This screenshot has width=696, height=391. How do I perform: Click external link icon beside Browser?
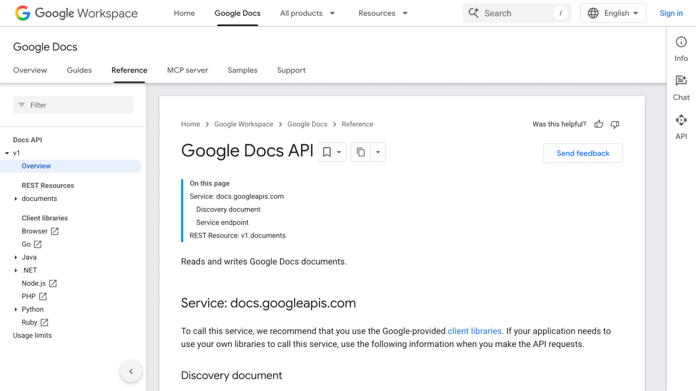click(x=55, y=231)
